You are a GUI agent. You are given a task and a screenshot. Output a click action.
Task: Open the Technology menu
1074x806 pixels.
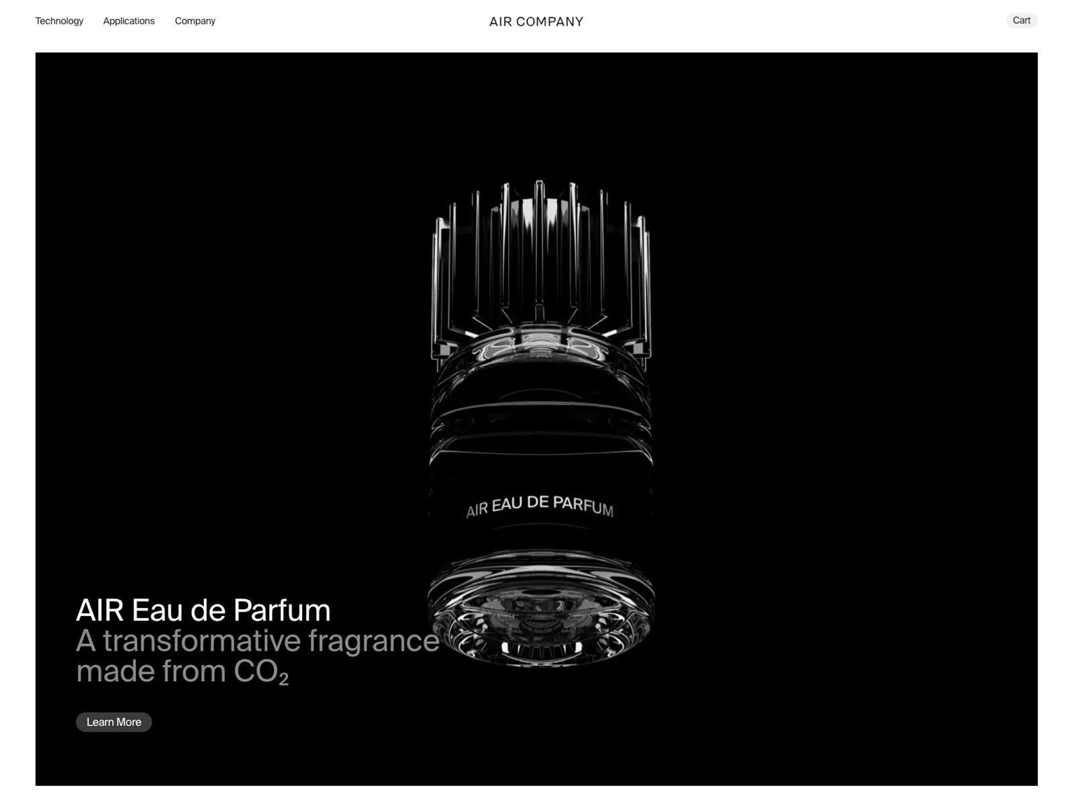pos(59,21)
